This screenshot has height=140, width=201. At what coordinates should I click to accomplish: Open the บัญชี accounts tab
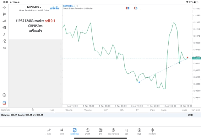[139, 132]
